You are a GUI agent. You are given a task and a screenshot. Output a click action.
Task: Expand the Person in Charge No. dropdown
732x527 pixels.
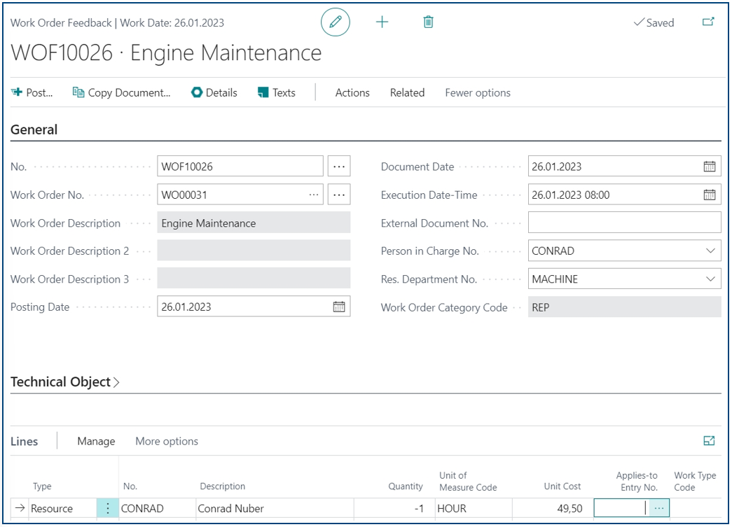[x=710, y=251]
